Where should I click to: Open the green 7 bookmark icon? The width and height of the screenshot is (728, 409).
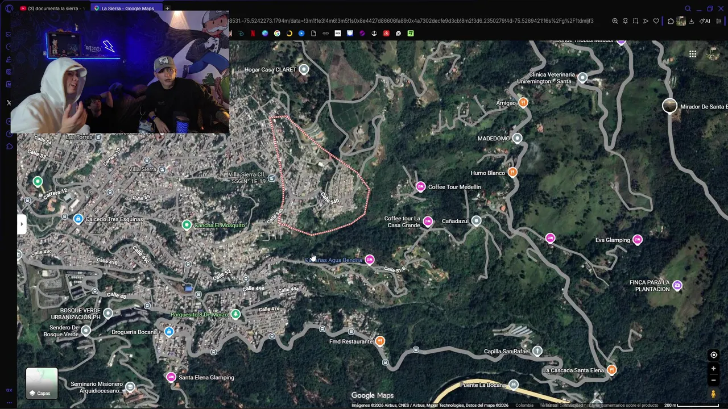[411, 34]
